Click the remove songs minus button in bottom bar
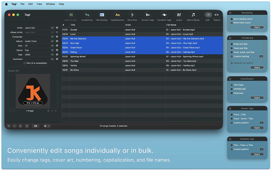Viewport: 271px width, 171px height. (x=15, y=126)
